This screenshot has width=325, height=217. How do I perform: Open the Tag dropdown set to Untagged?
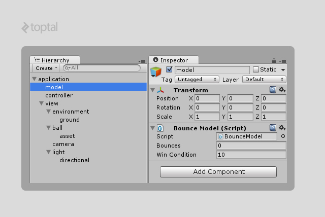[197, 80]
